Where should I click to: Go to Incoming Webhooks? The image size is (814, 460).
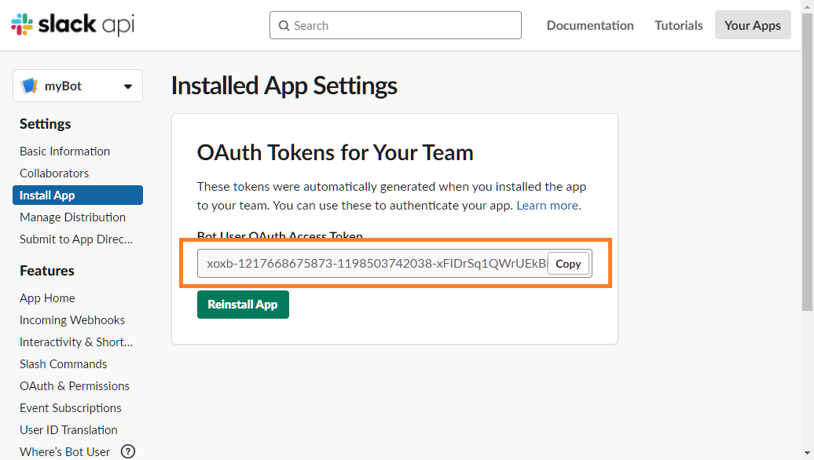[72, 319]
